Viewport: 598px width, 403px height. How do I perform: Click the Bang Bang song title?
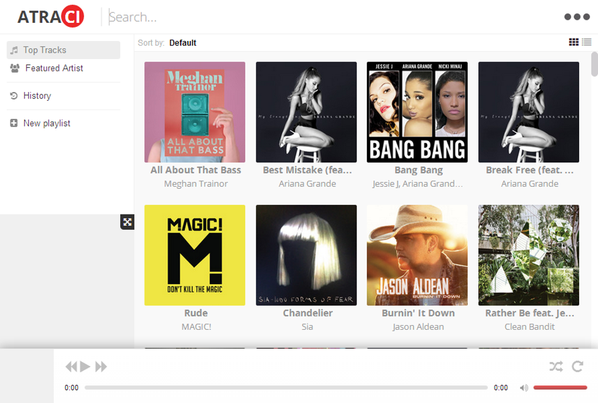tap(419, 170)
